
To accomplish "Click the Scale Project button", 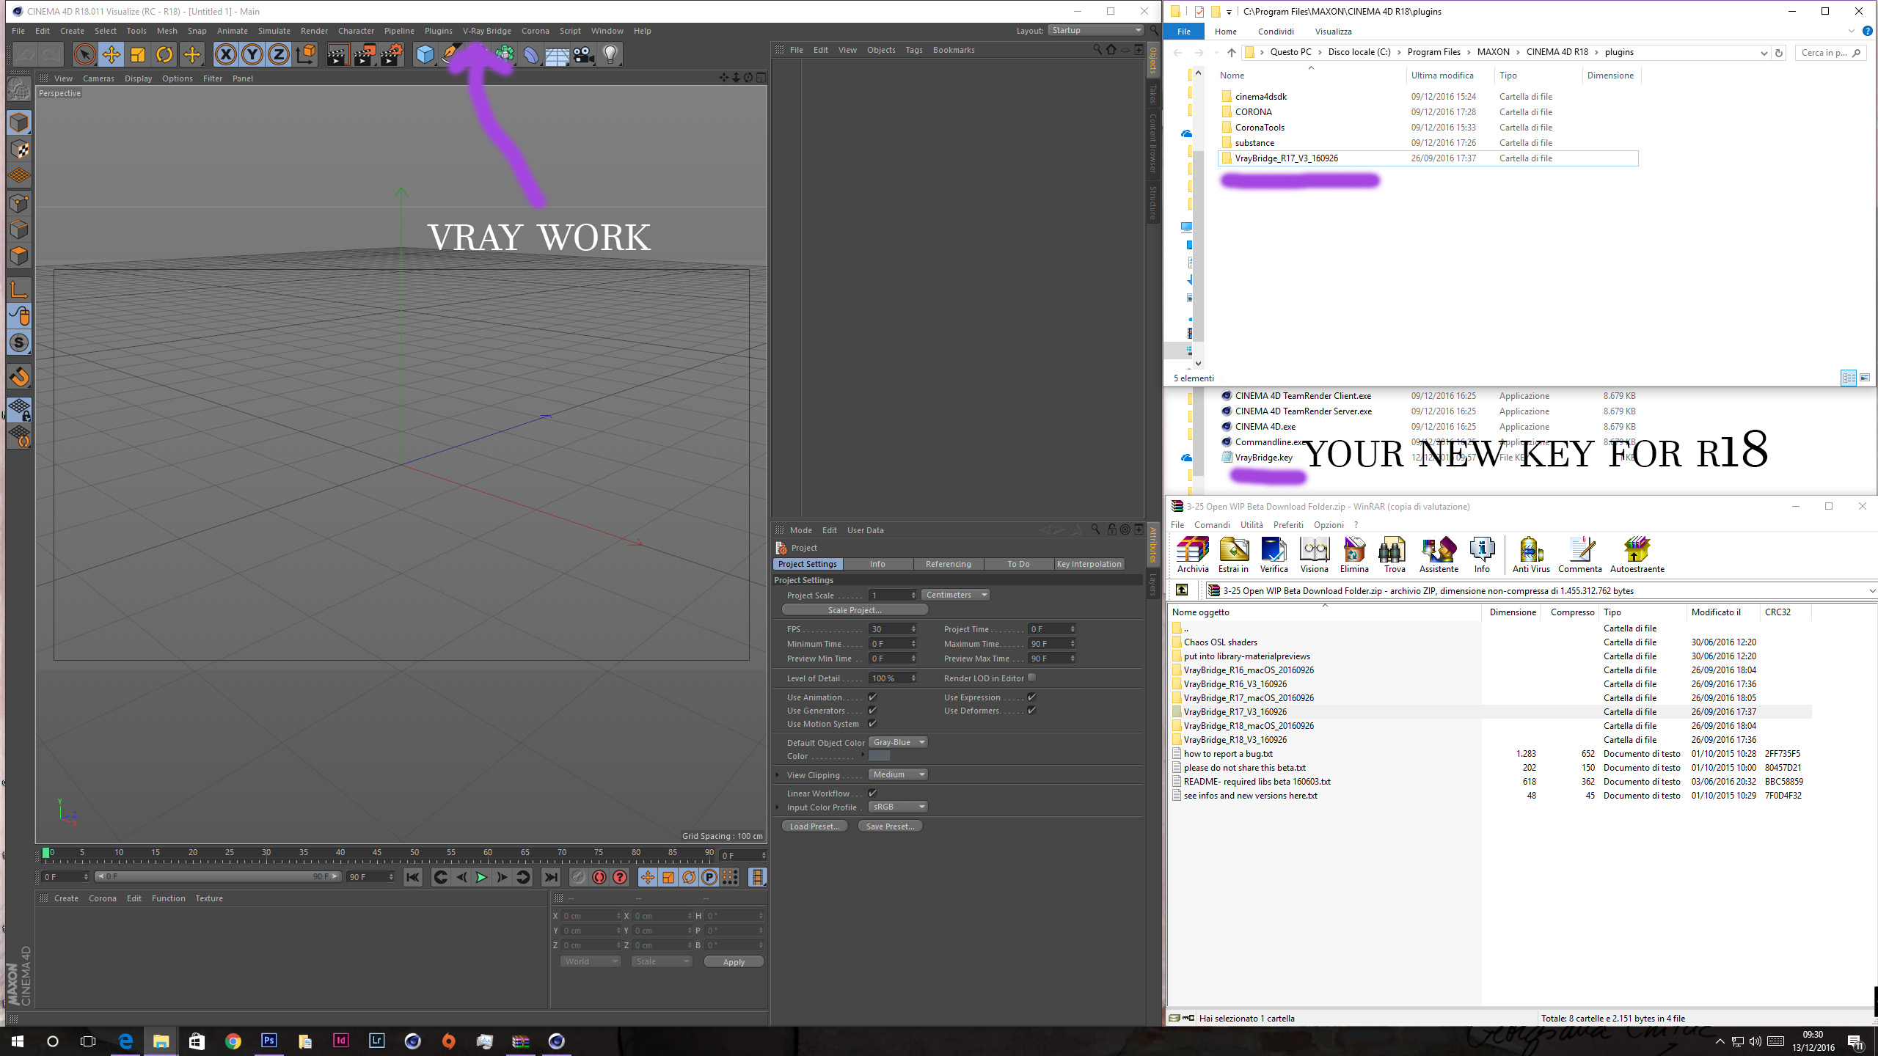I will [855, 610].
